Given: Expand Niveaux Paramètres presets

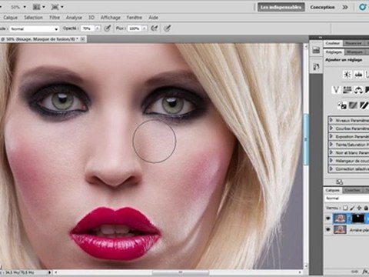Looking at the screenshot, I should tap(331, 120).
